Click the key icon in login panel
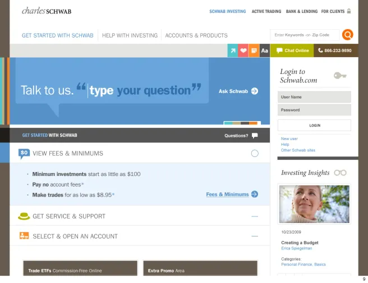 [340, 76]
